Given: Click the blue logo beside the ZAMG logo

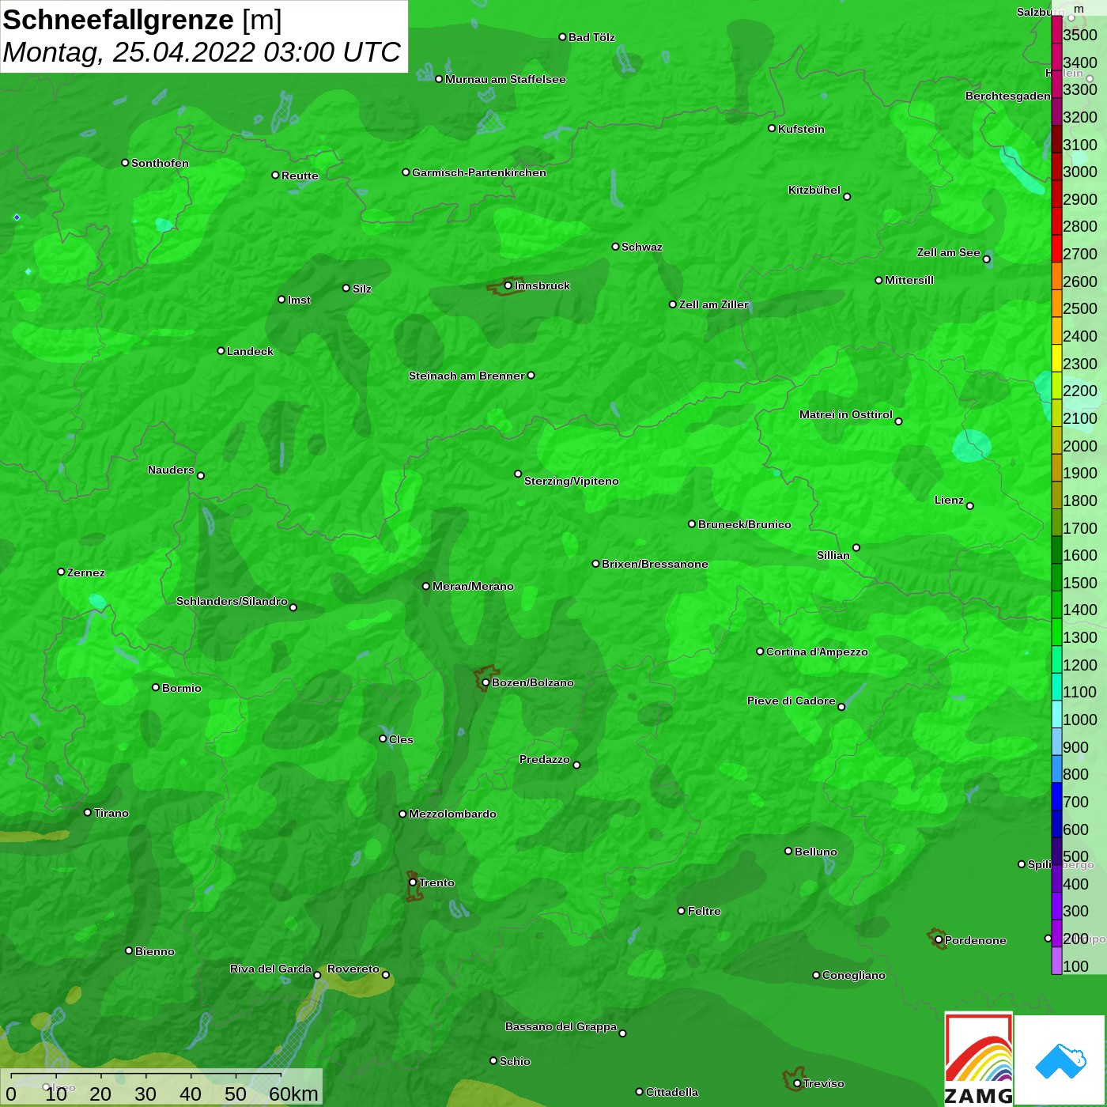Looking at the screenshot, I should (1060, 1060).
